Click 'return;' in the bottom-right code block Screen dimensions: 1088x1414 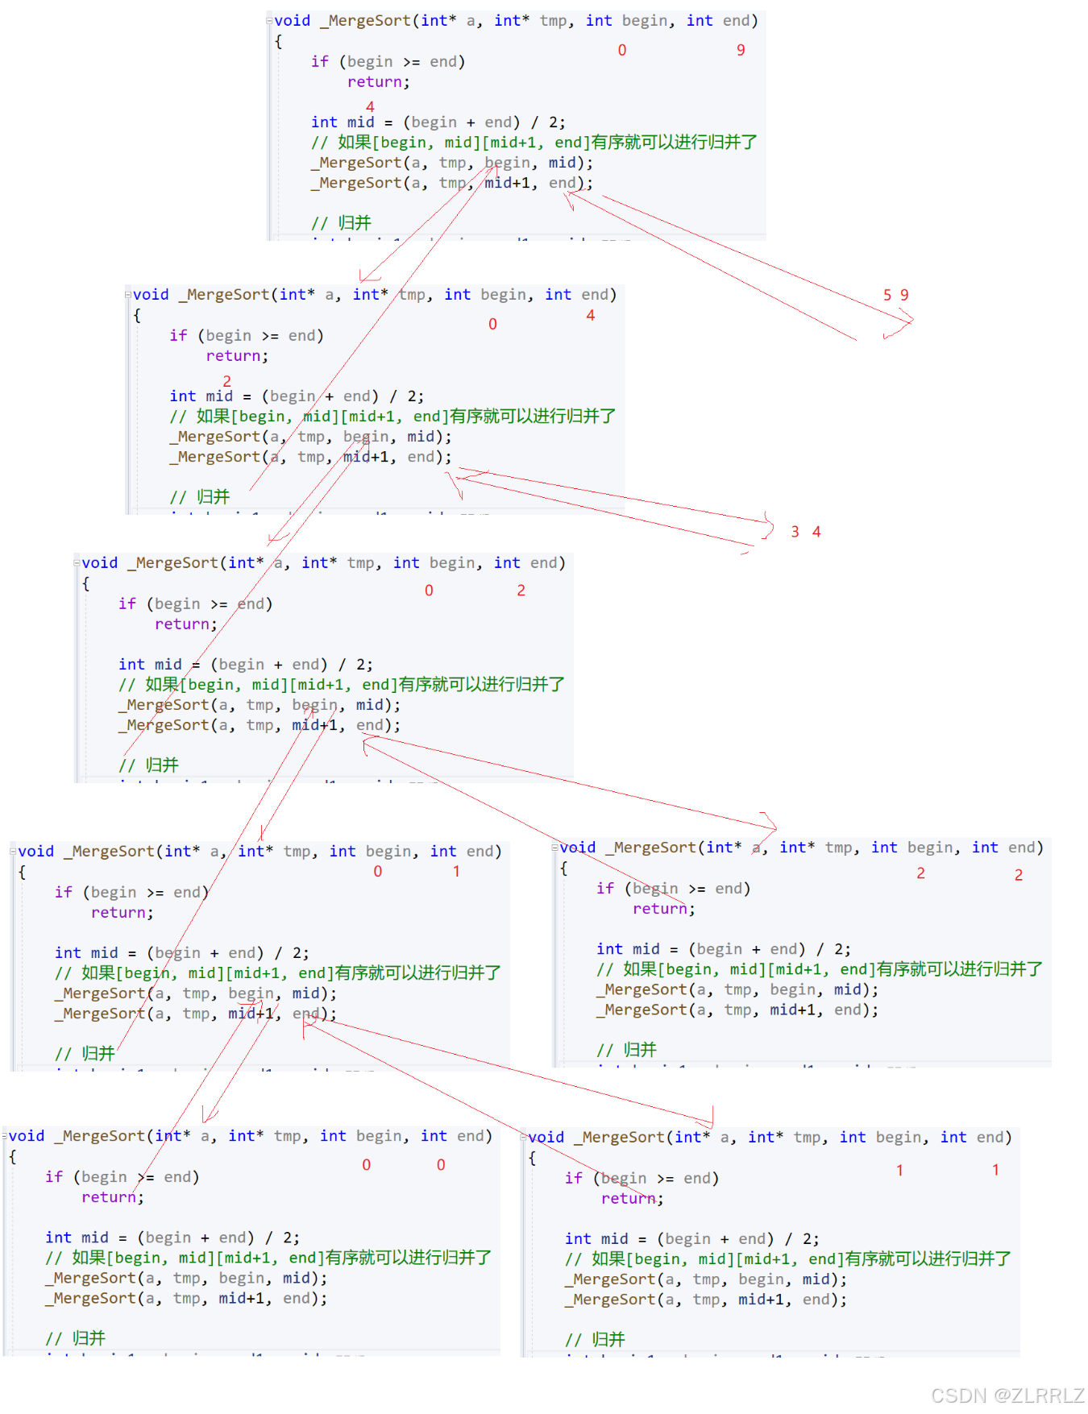(633, 1199)
